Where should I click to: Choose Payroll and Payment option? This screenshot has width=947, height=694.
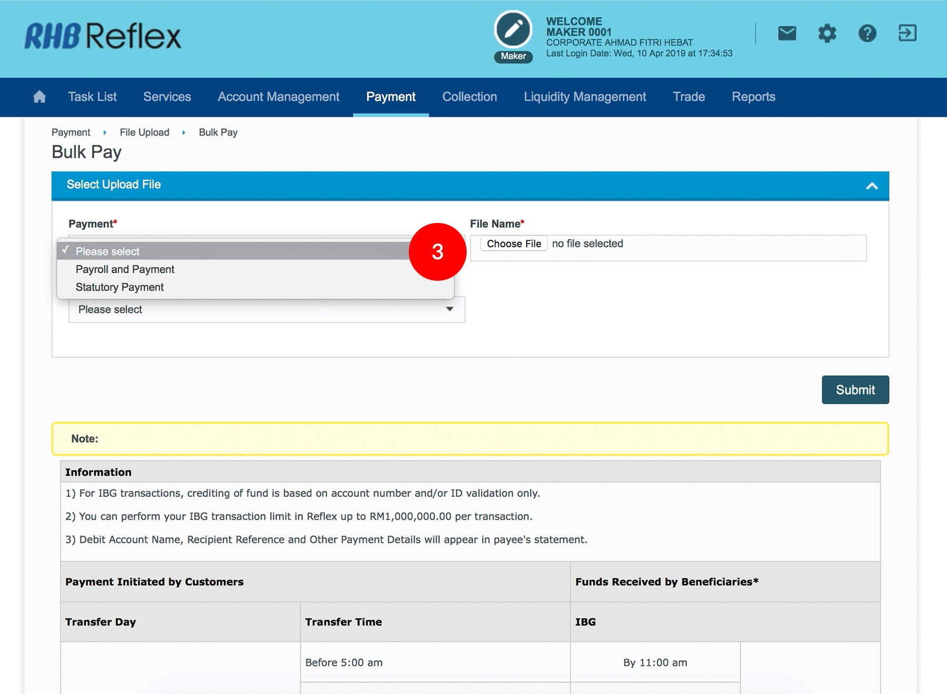(x=125, y=269)
